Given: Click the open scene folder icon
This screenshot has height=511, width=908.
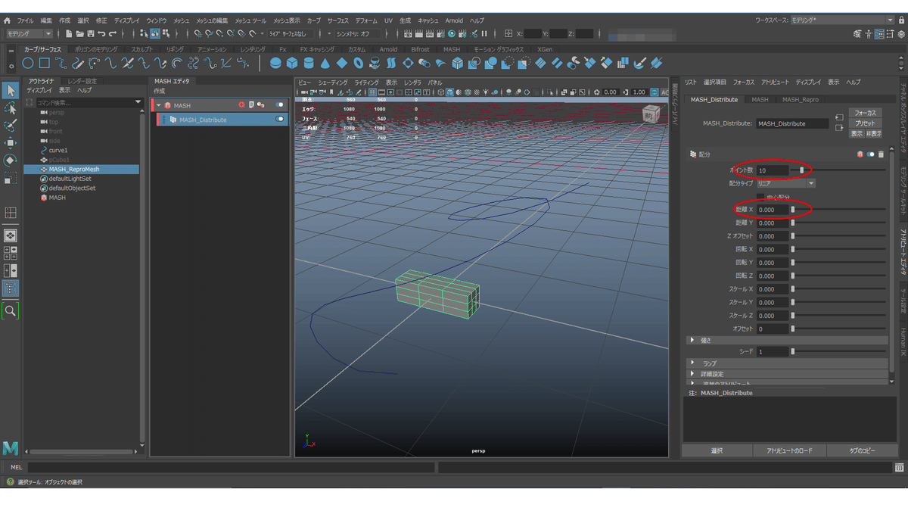Looking at the screenshot, I should tap(79, 33).
